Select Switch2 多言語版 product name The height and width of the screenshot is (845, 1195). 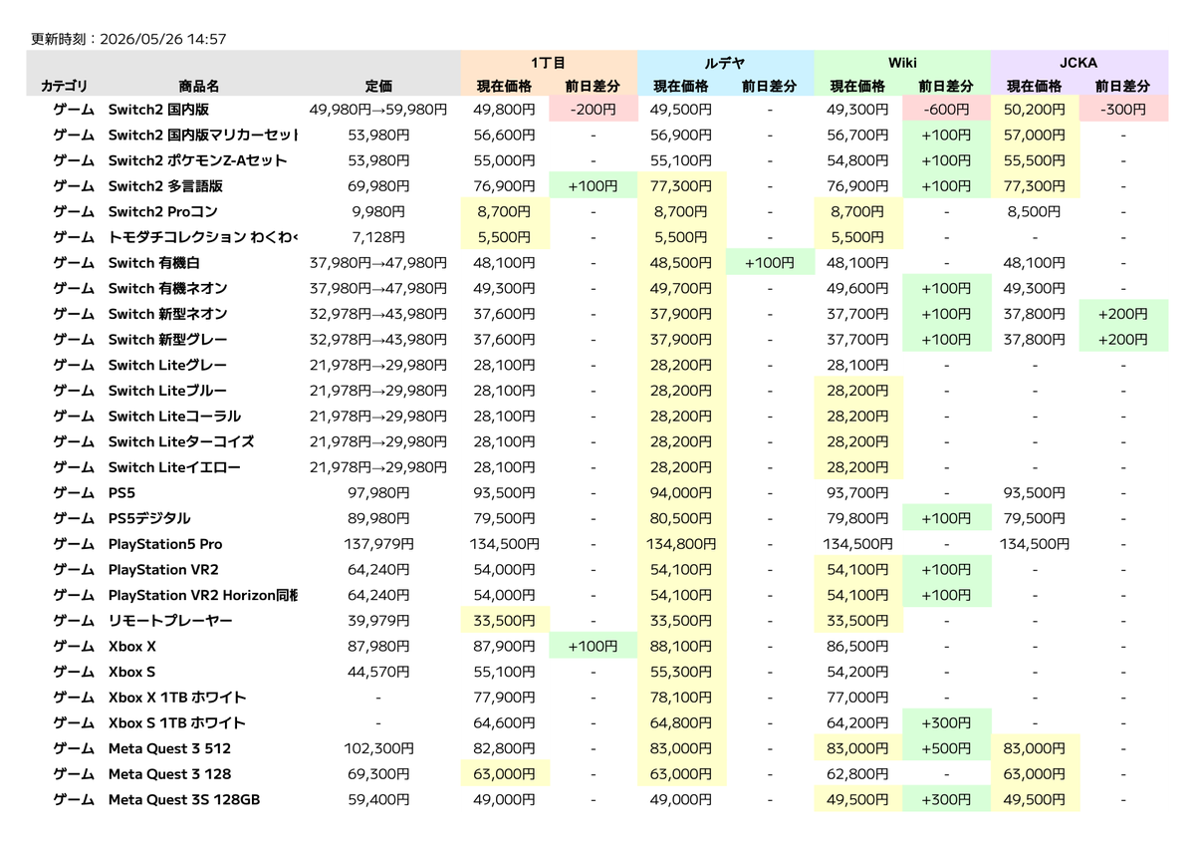165,186
